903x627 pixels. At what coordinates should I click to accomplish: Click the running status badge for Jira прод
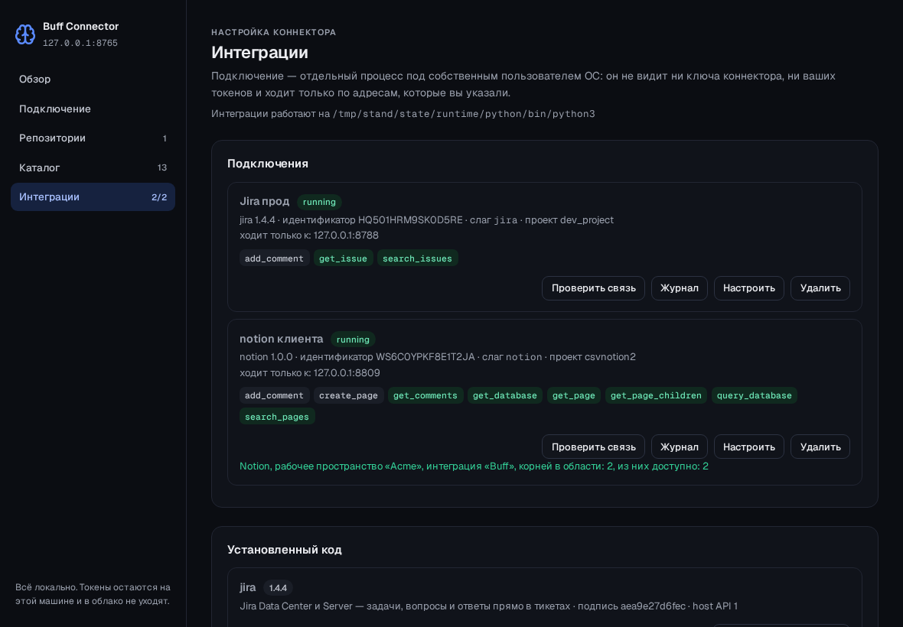pos(319,202)
